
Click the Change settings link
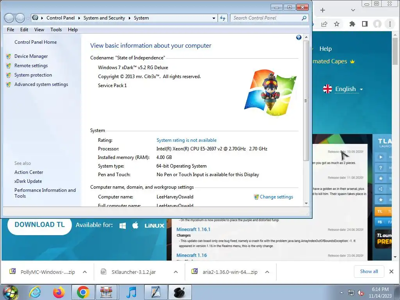click(276, 197)
